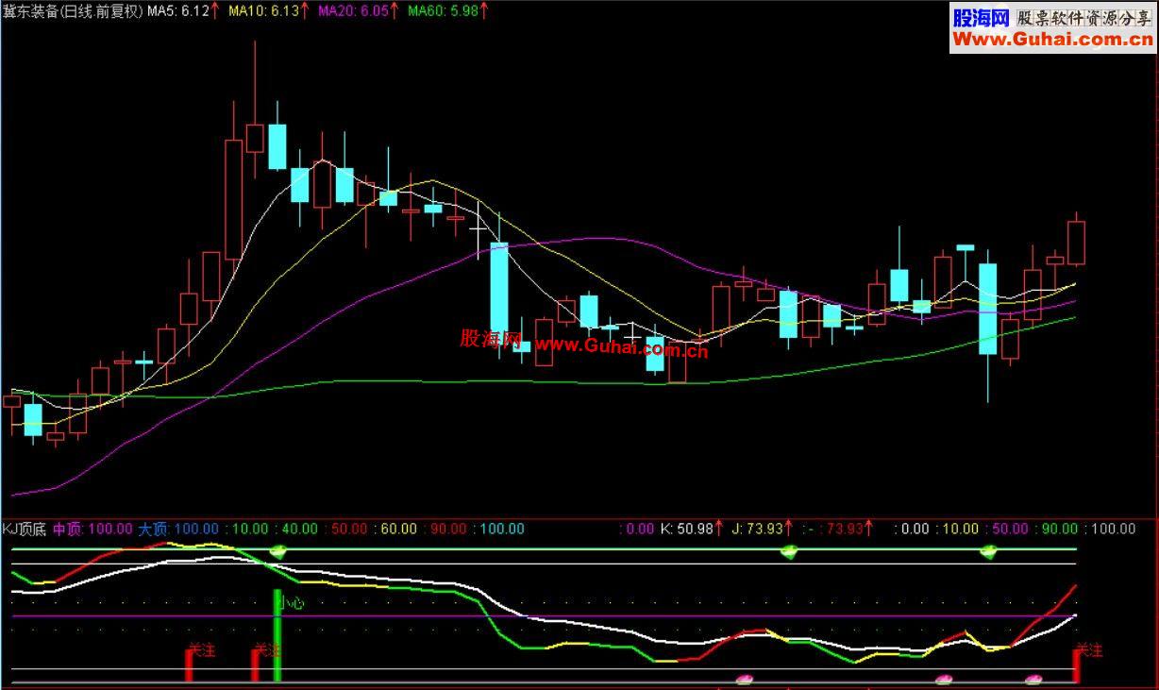Viewport: 1159px width, 690px height.
Task: Click the leftmost 关注 signal label
Action: point(203,650)
